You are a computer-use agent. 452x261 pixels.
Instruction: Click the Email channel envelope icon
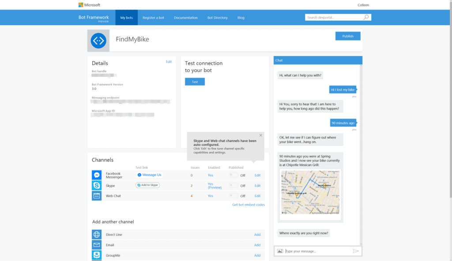[x=97, y=245]
